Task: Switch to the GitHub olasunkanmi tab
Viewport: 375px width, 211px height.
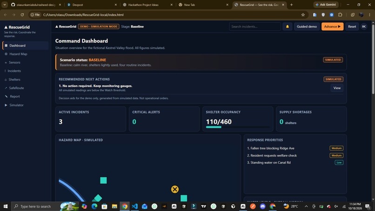Action: [36, 5]
